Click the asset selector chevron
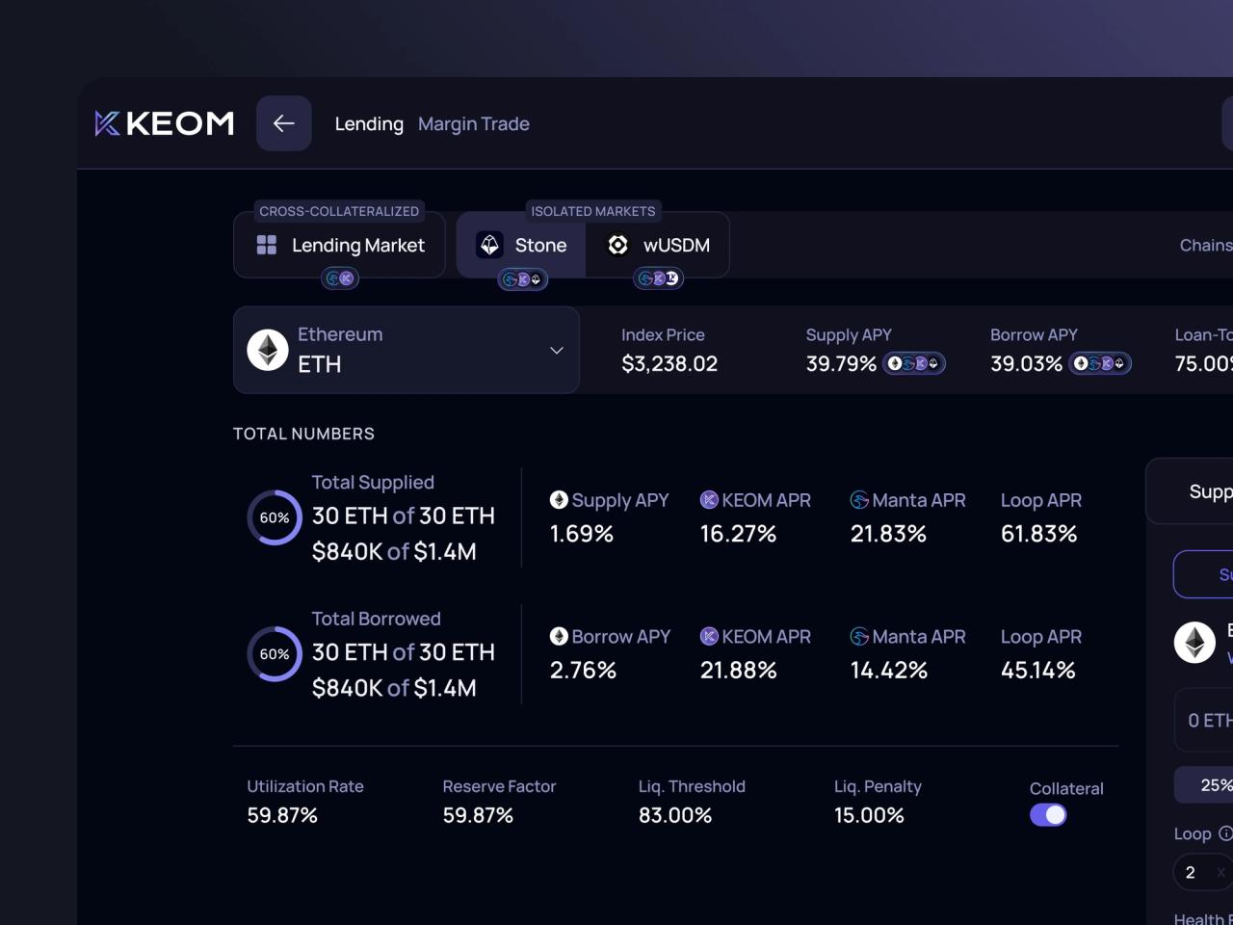Screen dimensions: 1233x925 click(556, 350)
